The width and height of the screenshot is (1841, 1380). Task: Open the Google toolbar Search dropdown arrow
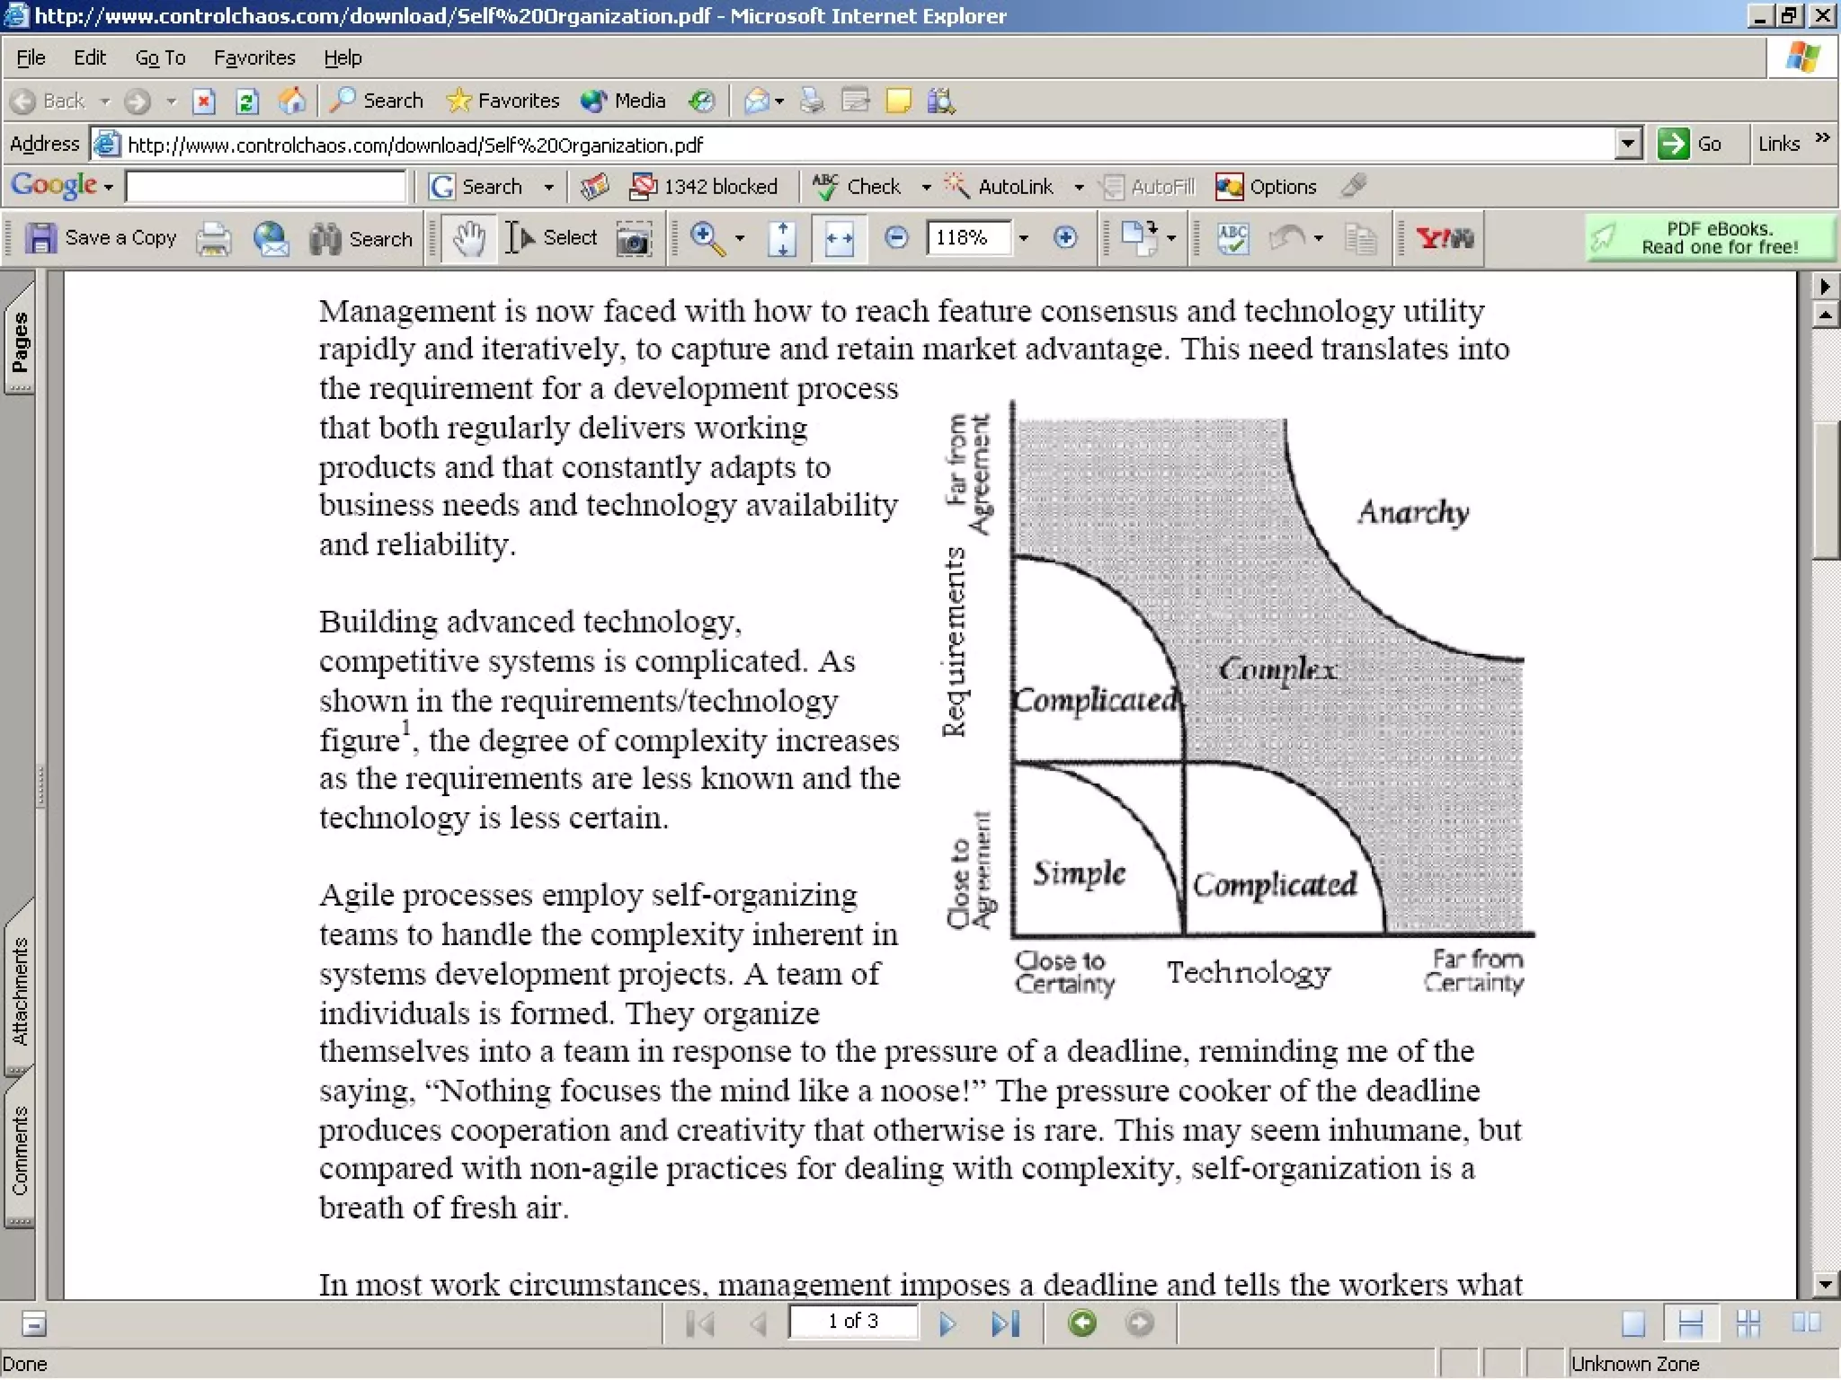coord(548,187)
